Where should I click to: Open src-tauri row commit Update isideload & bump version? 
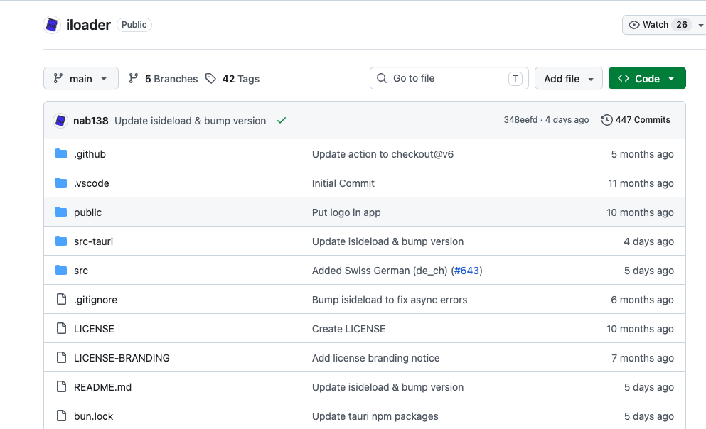[x=387, y=241]
